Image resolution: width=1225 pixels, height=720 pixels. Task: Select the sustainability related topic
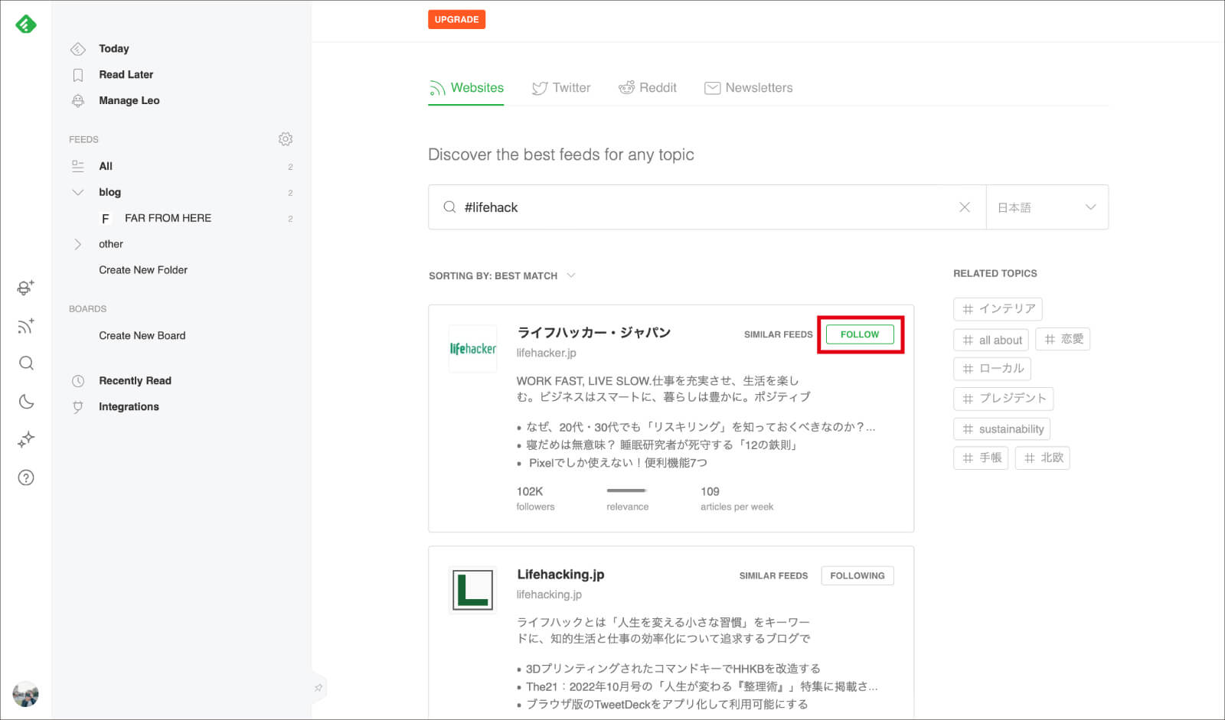[1002, 428]
